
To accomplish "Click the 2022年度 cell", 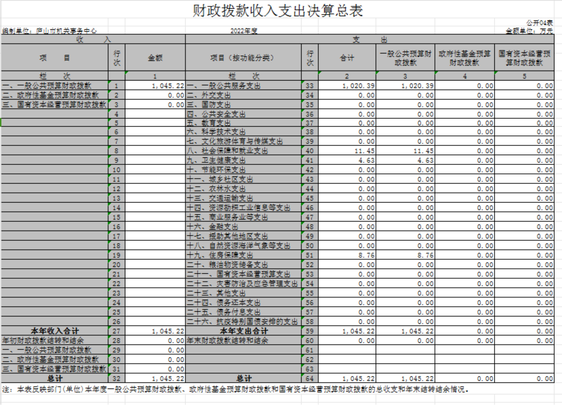I will (244, 31).
